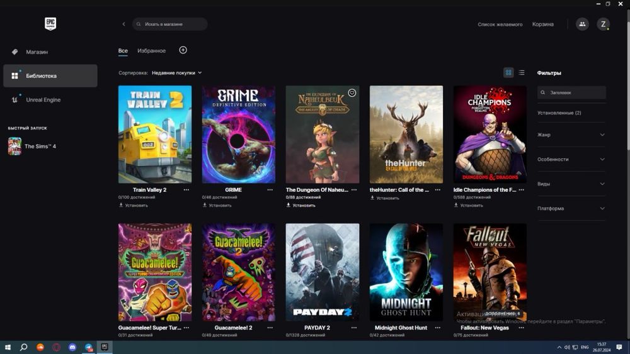Open the Z profile avatar
This screenshot has width=630, height=354.
603,24
